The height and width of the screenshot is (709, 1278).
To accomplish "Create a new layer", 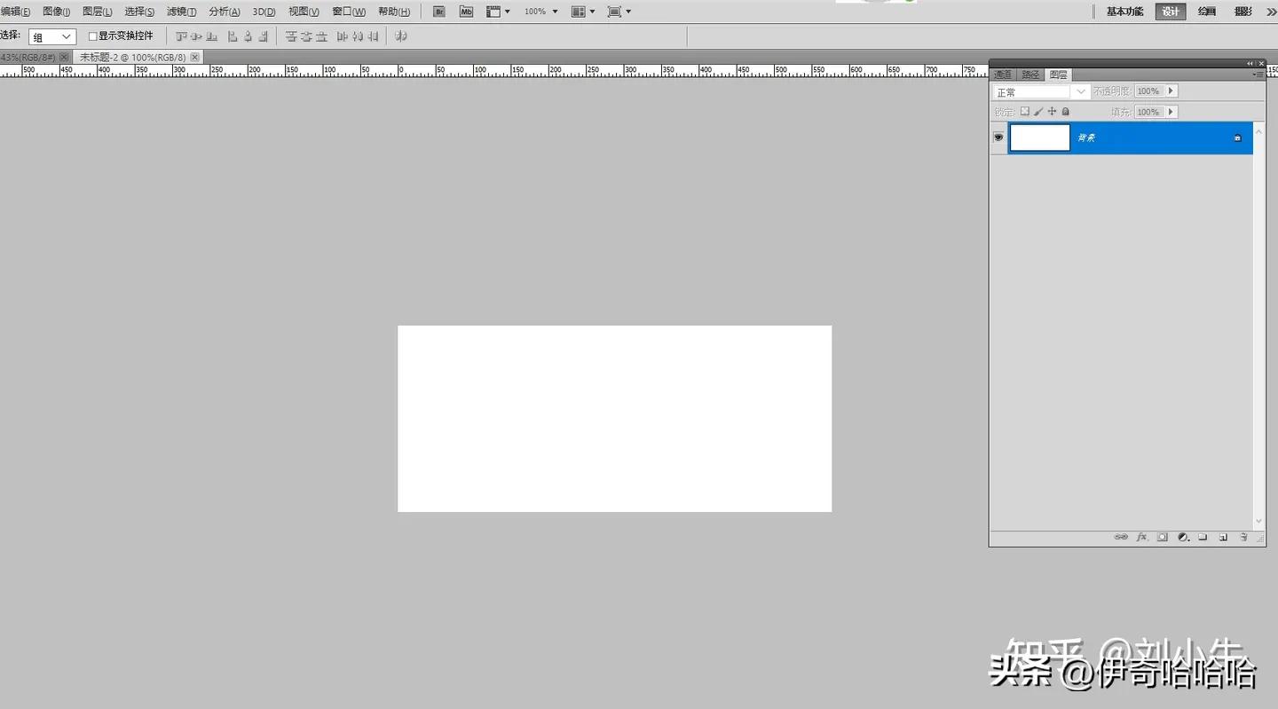I will click(x=1223, y=537).
